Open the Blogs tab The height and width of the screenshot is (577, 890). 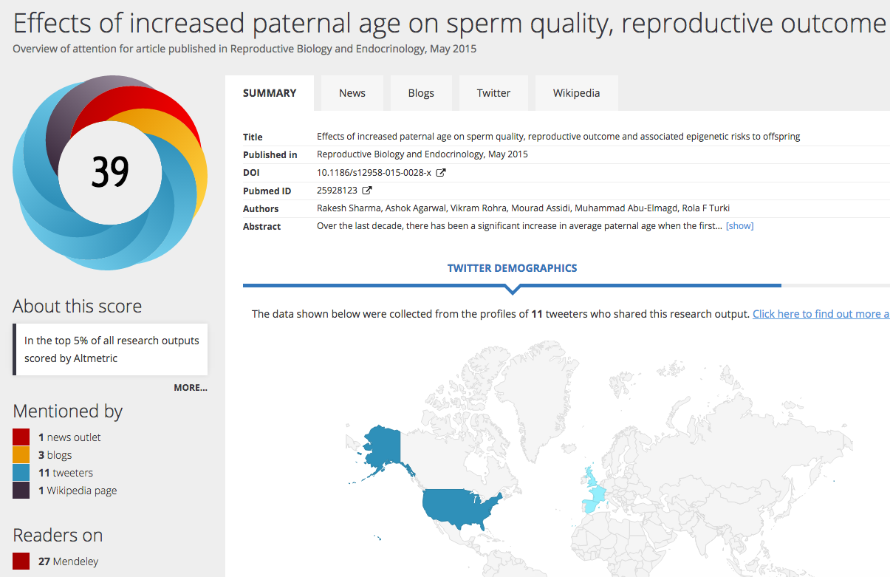click(x=421, y=93)
